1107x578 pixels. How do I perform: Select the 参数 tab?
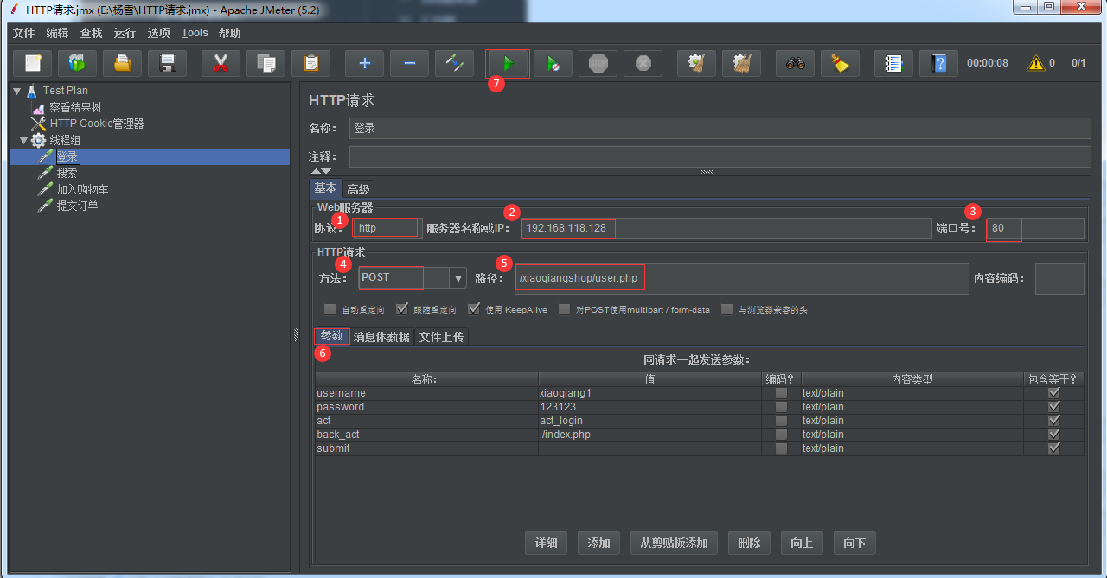click(x=332, y=336)
